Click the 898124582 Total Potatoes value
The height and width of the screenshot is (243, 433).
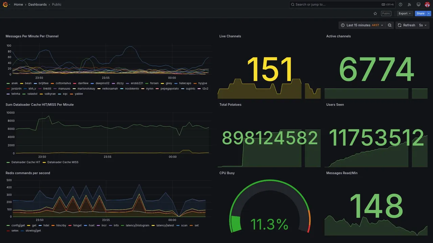coord(270,138)
